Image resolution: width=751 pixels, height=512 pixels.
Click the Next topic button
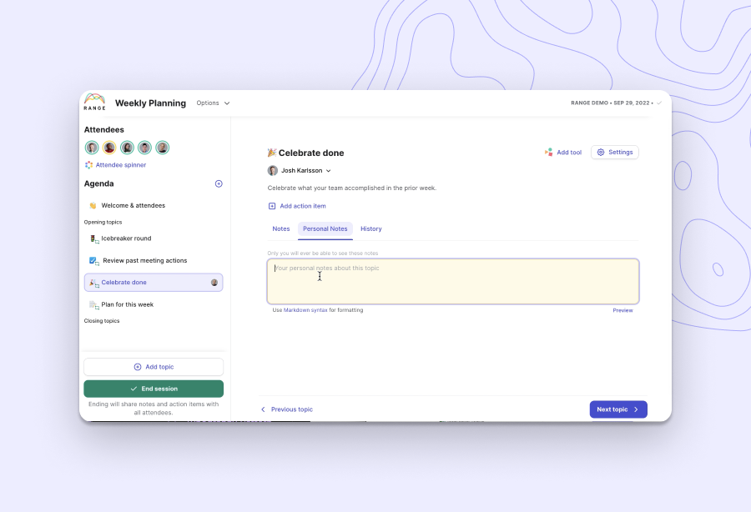[x=618, y=409]
